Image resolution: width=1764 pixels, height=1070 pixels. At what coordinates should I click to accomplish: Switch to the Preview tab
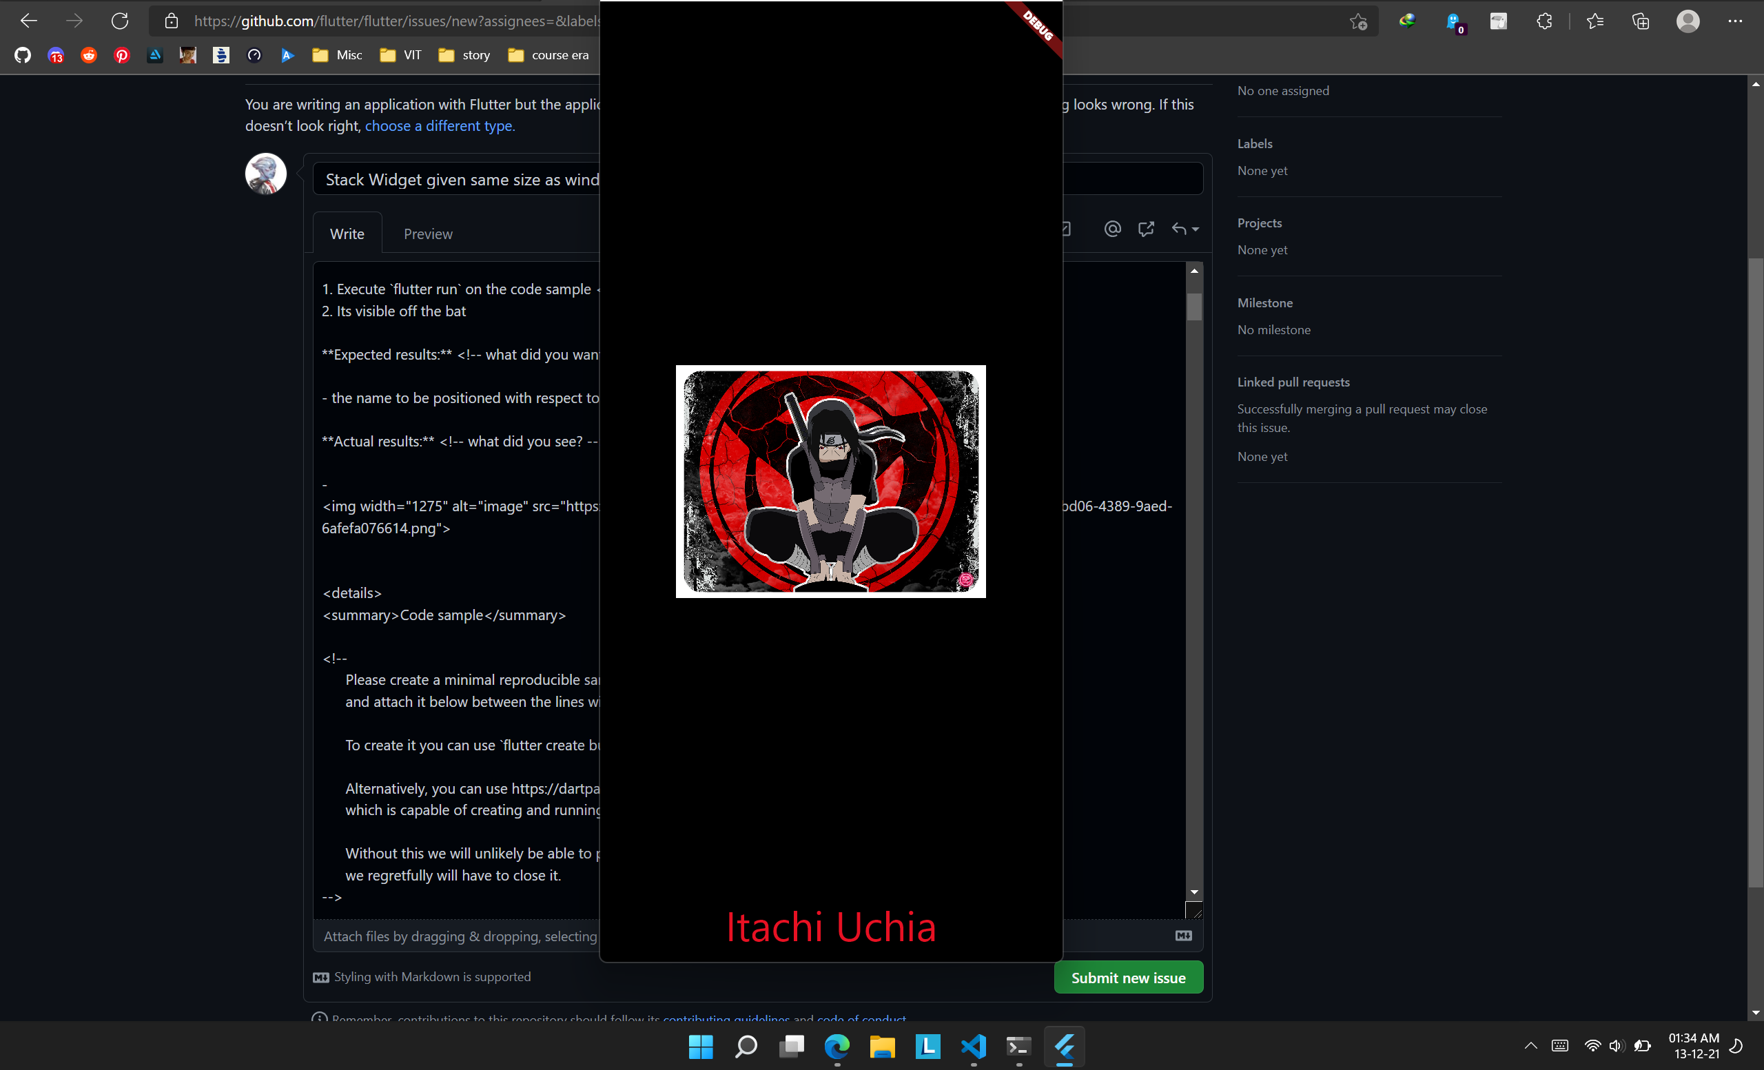[428, 234]
